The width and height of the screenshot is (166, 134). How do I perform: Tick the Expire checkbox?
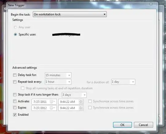[x=15, y=108]
